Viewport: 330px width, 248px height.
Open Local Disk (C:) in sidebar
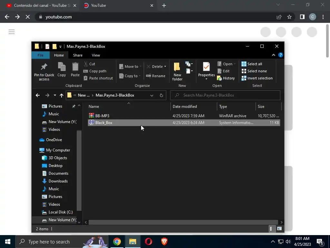57,212
